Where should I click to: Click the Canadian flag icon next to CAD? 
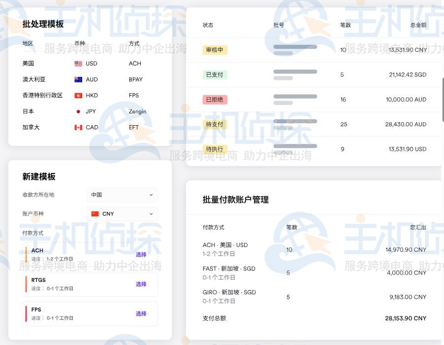click(78, 127)
